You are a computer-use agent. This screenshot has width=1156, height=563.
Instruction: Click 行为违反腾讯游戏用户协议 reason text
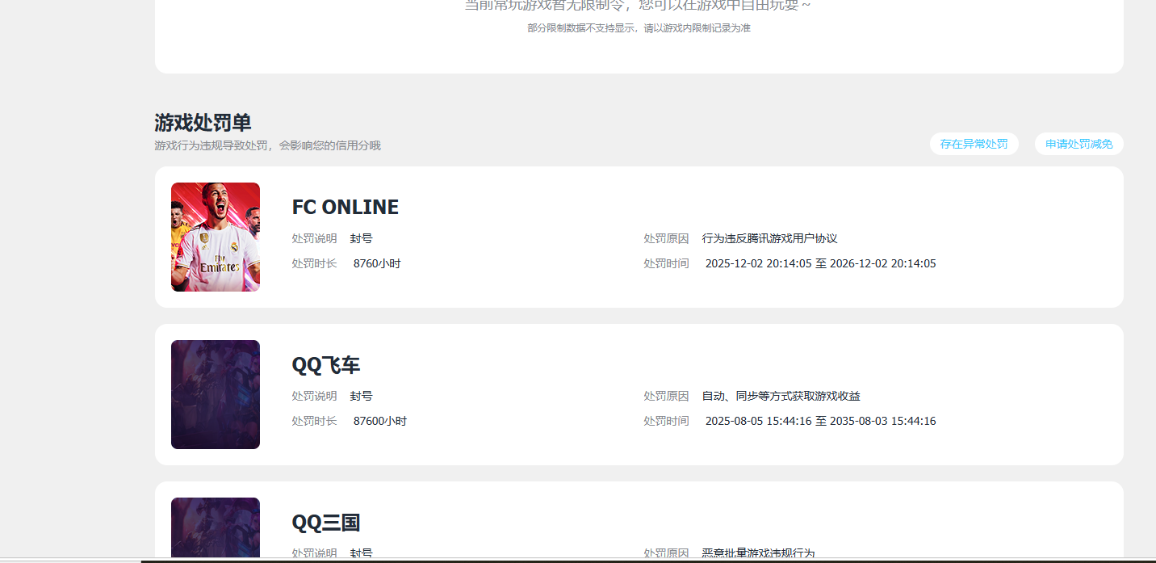click(x=770, y=238)
